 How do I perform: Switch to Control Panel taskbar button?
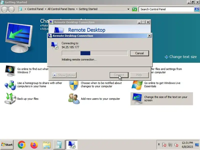(59, 145)
